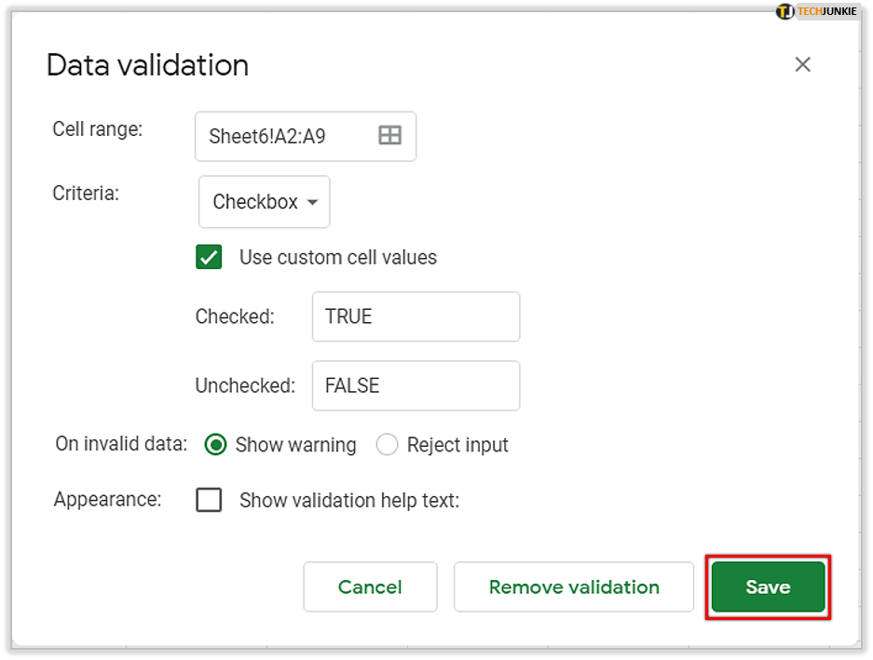873x660 pixels.
Task: Focus the Unchecked value field containing FALSE
Action: [416, 385]
